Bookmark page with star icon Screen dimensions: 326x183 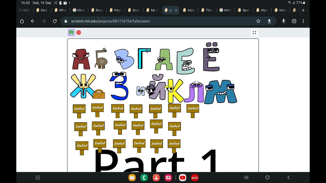pyautogui.click(x=258, y=21)
